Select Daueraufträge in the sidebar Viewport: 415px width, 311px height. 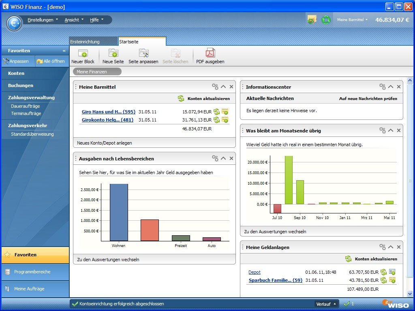26,106
